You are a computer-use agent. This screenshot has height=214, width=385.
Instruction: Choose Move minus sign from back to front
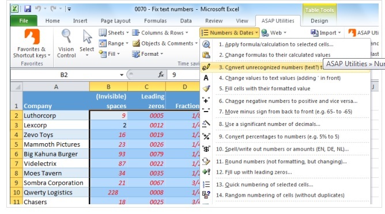pos(285,112)
